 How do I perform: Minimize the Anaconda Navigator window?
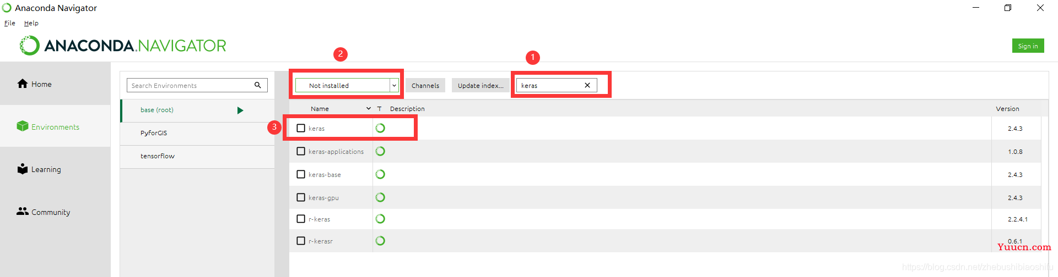(x=976, y=8)
